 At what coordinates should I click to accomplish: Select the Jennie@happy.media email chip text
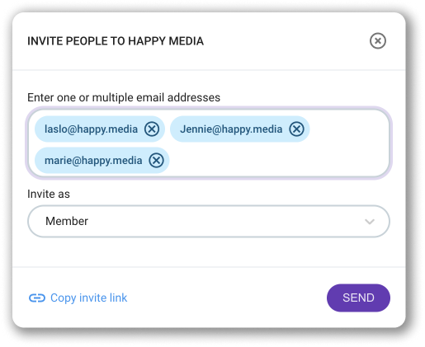[x=231, y=129]
